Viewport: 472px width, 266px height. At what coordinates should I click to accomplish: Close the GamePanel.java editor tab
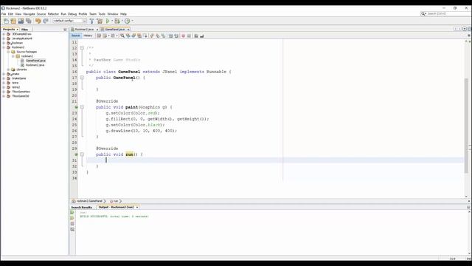pos(128,30)
